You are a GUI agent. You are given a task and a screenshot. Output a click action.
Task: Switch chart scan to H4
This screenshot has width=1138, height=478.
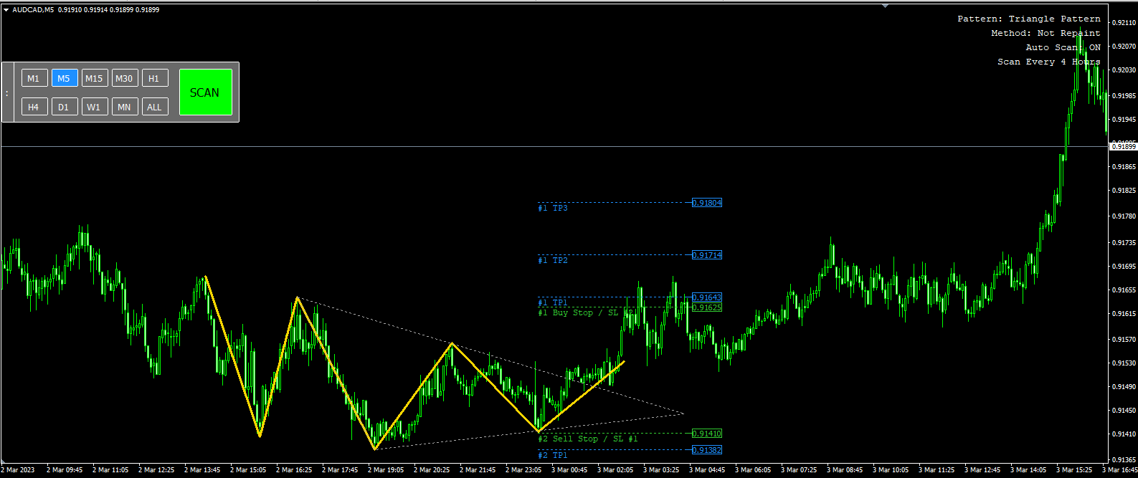point(34,107)
